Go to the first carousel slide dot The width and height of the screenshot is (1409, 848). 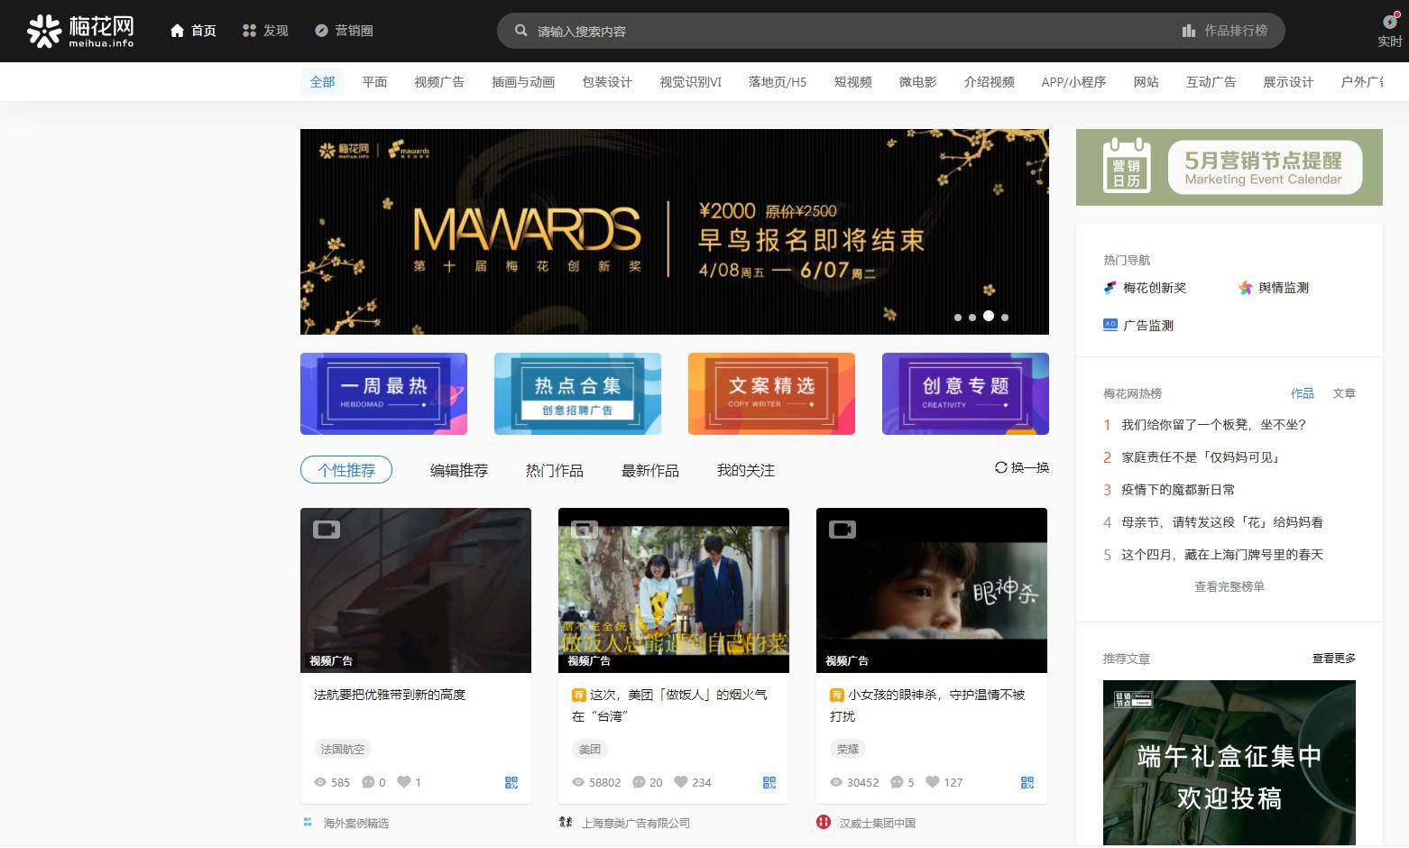(x=958, y=318)
